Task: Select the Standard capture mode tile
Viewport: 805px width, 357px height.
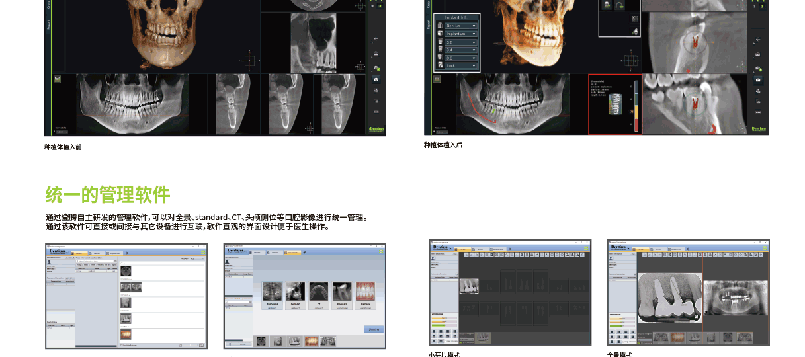Action: point(341,295)
